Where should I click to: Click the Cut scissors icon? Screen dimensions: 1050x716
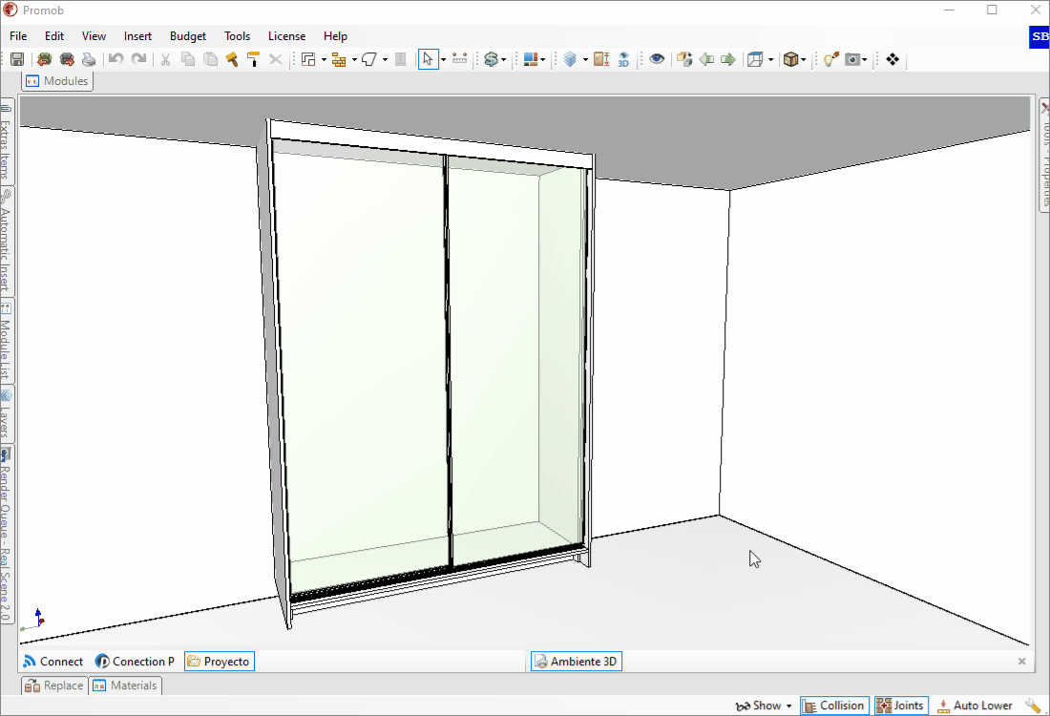165,59
